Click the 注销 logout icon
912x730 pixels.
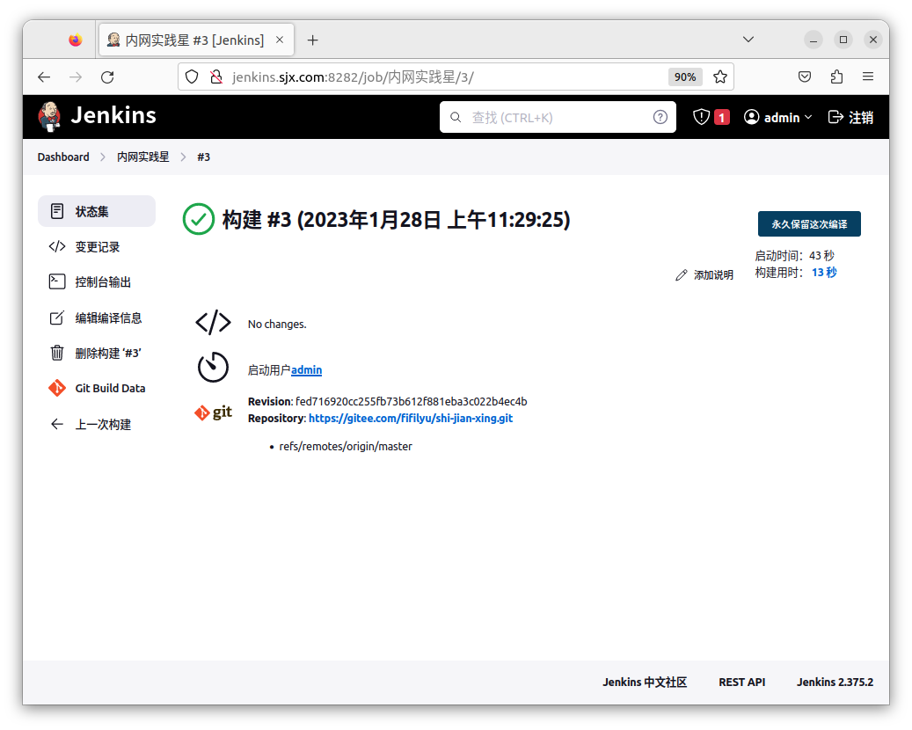(x=835, y=117)
